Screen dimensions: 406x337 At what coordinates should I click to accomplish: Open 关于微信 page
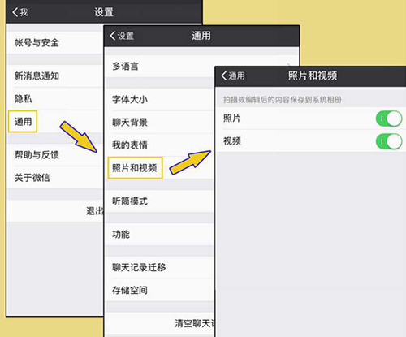(55, 178)
